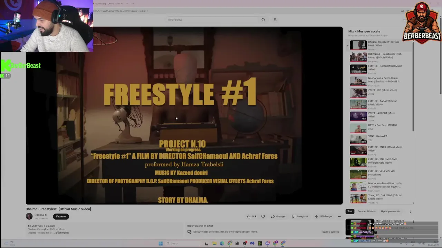Play KTYB x Don Pac - MESTWI
This screenshot has height=248, width=442.
380,128
